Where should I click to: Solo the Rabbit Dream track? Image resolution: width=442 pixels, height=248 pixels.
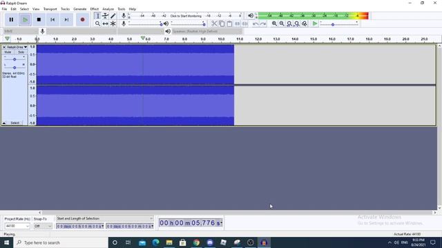click(x=21, y=52)
